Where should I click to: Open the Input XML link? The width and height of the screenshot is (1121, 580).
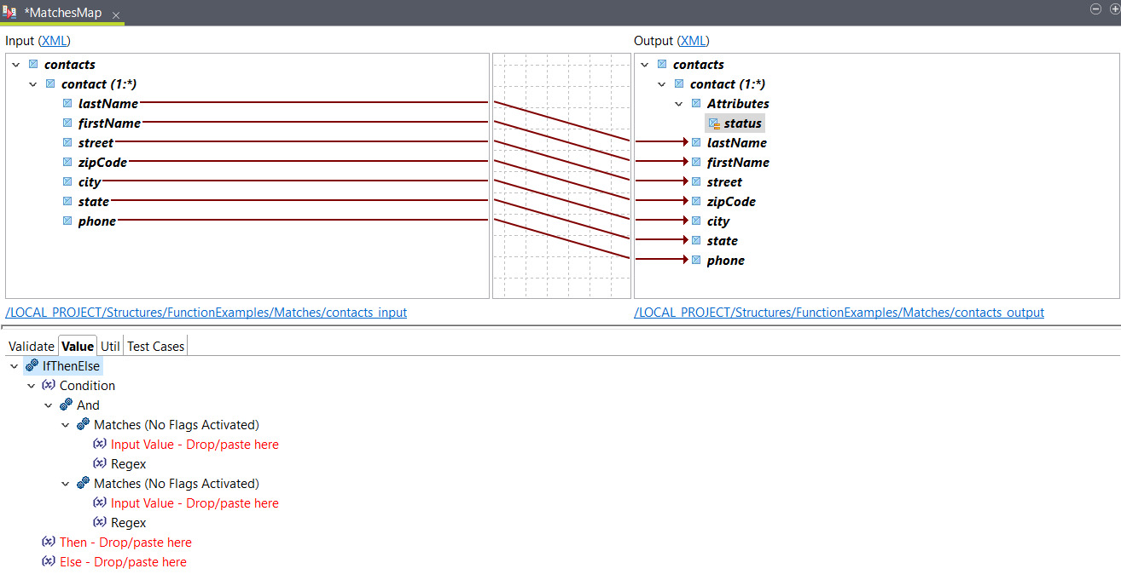pos(54,40)
